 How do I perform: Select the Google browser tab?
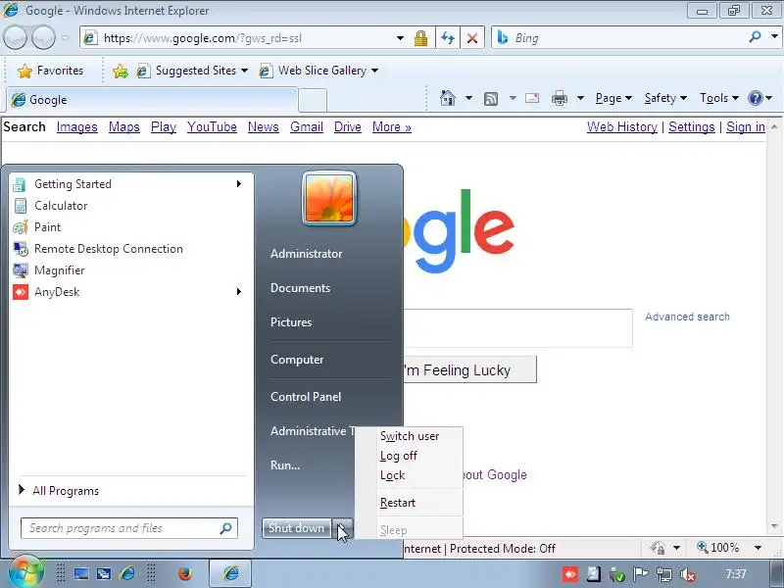click(x=153, y=100)
